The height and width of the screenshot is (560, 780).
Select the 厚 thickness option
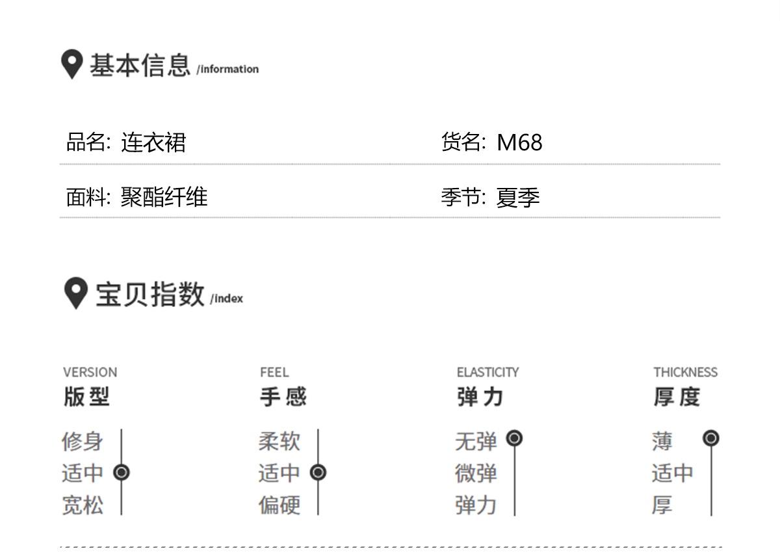pyautogui.click(x=662, y=505)
